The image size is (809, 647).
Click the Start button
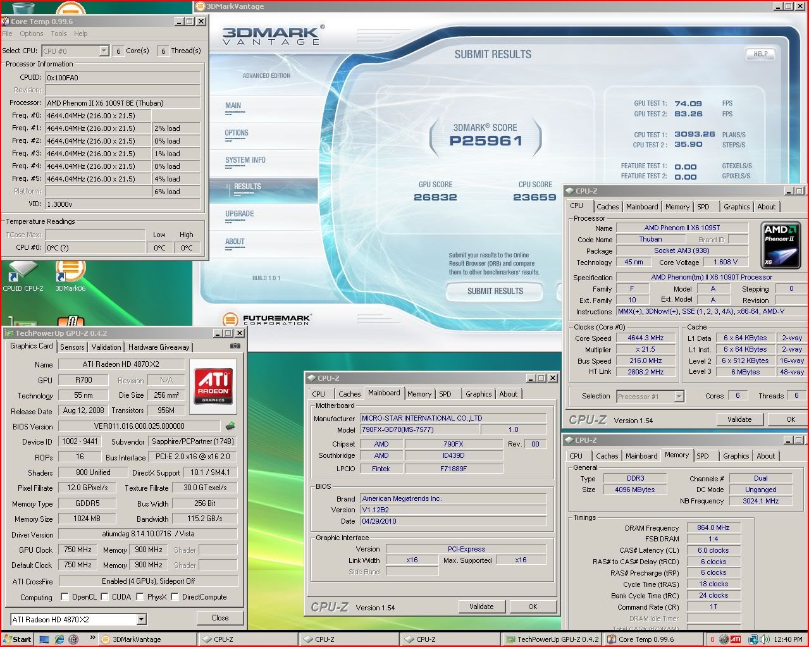coord(17,639)
